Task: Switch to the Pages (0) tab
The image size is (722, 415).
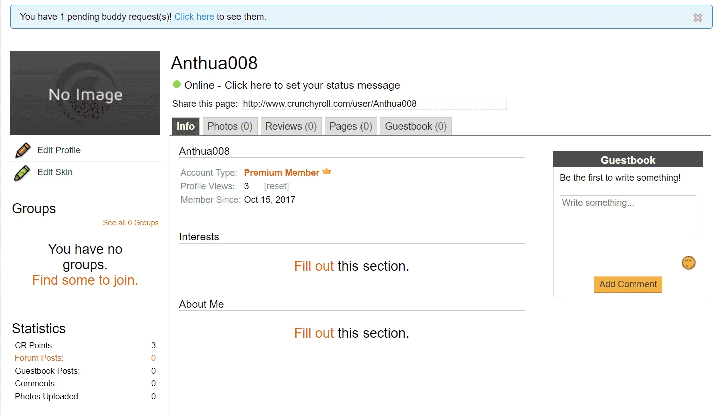Action: click(x=350, y=126)
